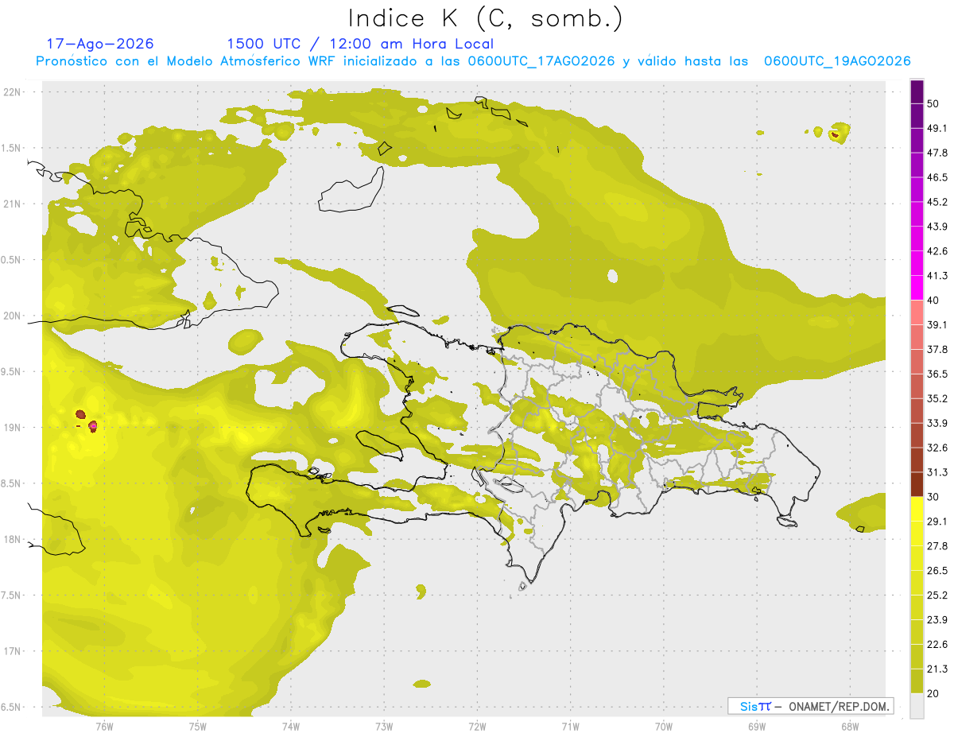Viewport: 954px width, 737px height.
Task: Click the '69W' longitude label
Action: [x=757, y=727]
